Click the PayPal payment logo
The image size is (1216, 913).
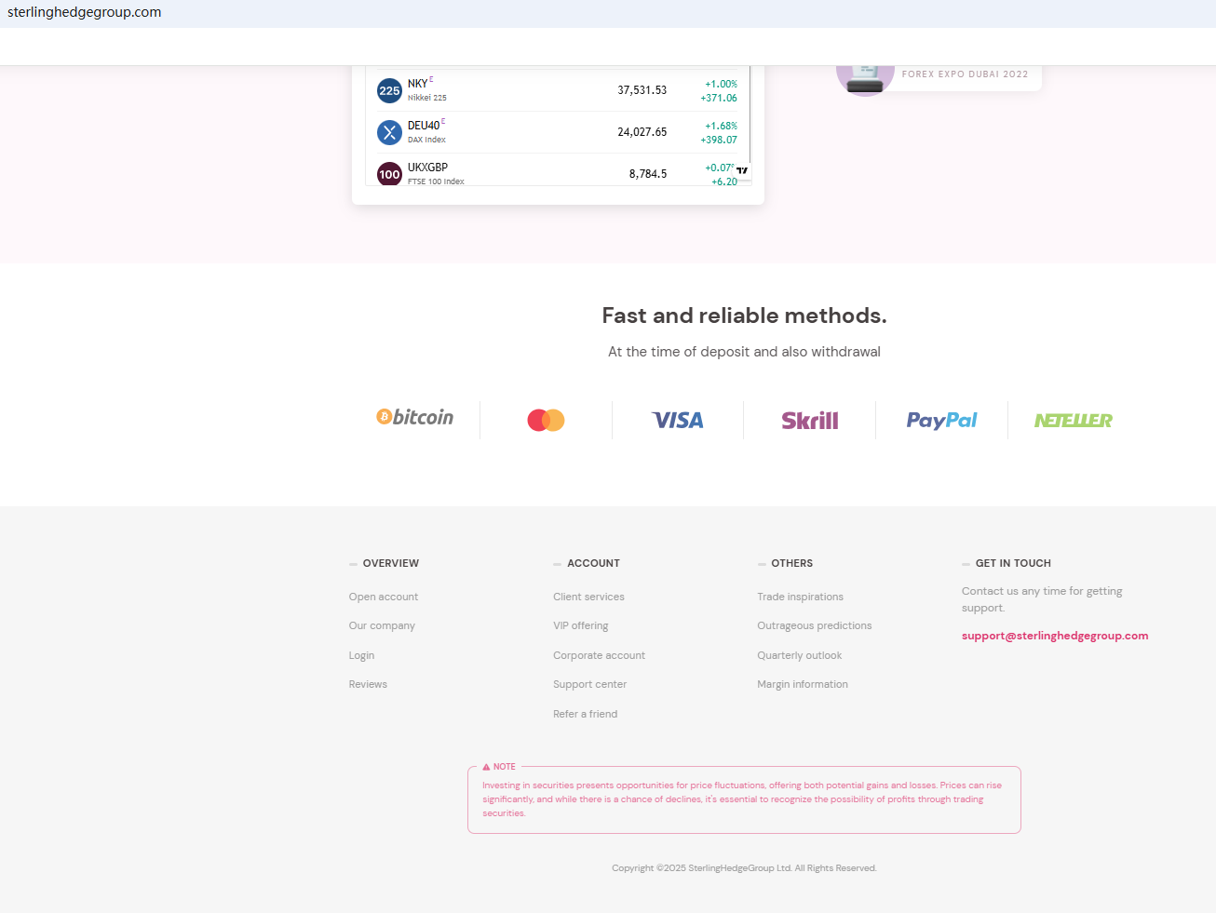point(942,421)
